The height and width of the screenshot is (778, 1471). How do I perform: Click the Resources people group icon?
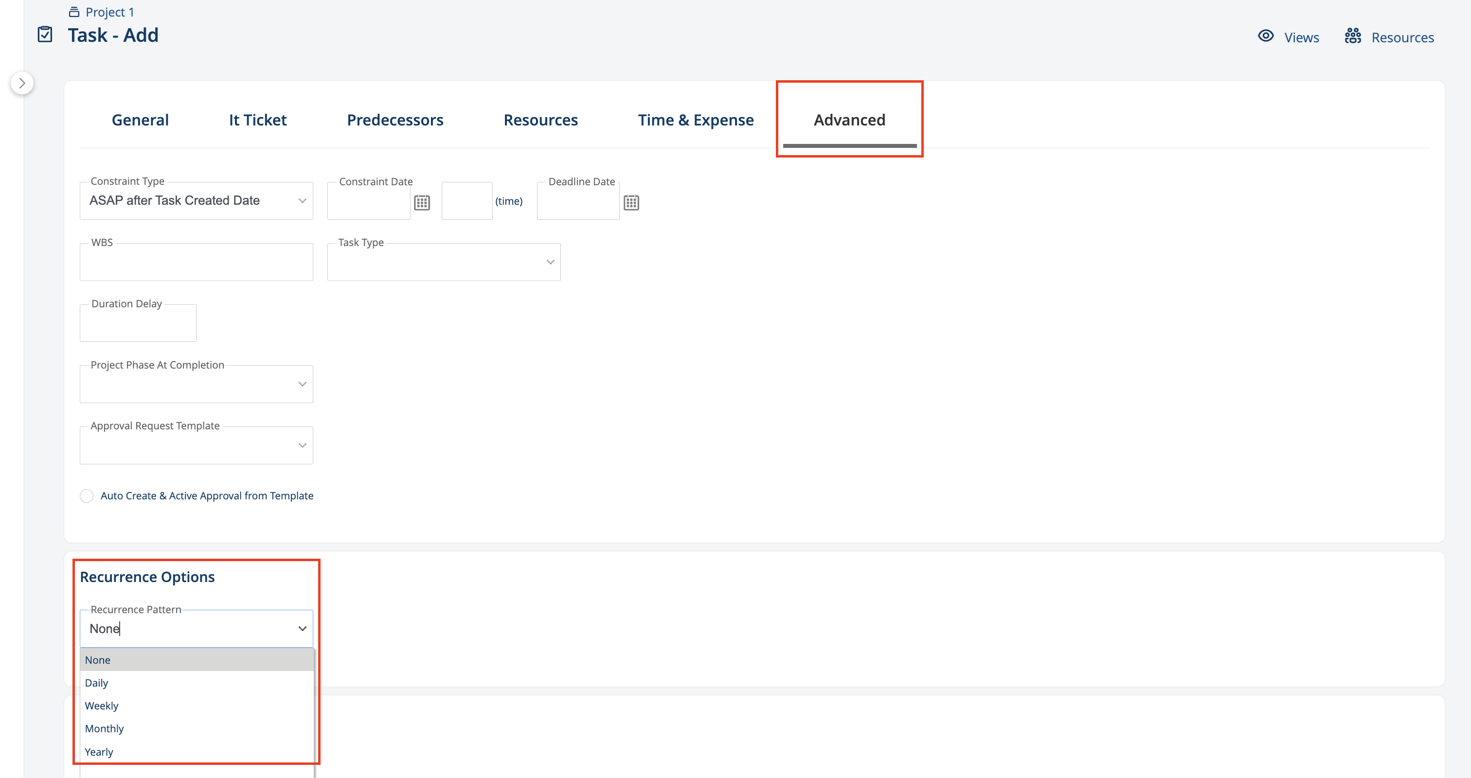pos(1352,36)
